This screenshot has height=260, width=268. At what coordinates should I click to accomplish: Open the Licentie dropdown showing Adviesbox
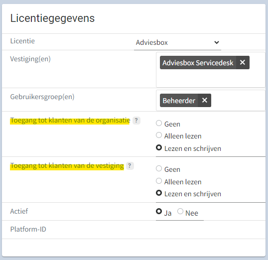(x=177, y=42)
